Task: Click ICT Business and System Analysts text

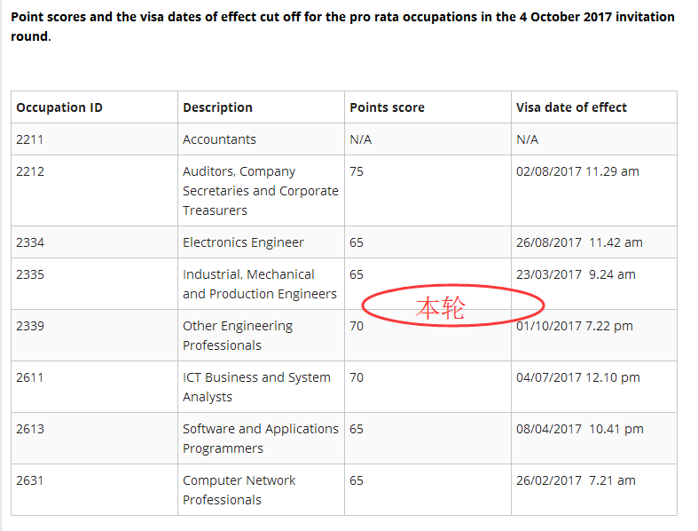Action: (256, 387)
